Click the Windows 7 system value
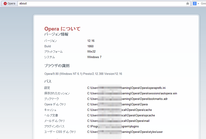 pyautogui.click(x=94, y=57)
